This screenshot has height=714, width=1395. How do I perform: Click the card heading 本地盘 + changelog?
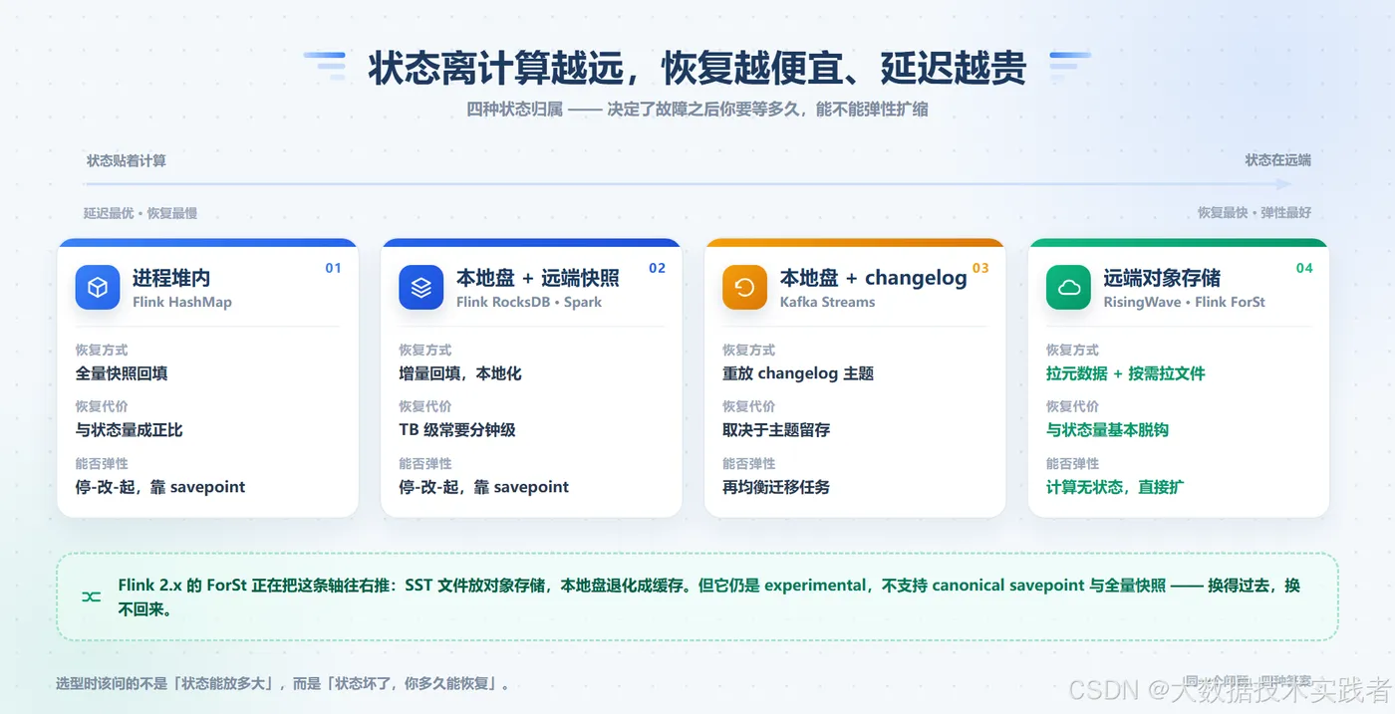click(874, 278)
